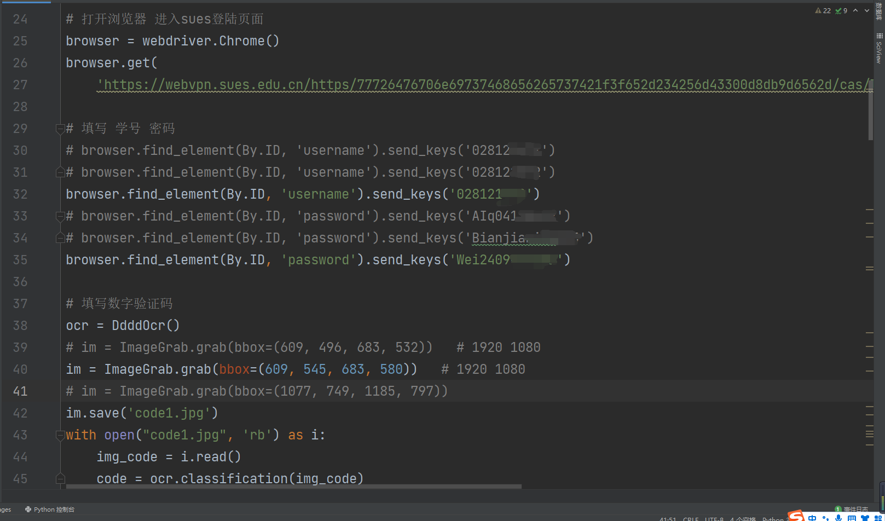The height and width of the screenshot is (521, 885).
Task: Toggle the fold marker at line 33
Action: point(60,216)
